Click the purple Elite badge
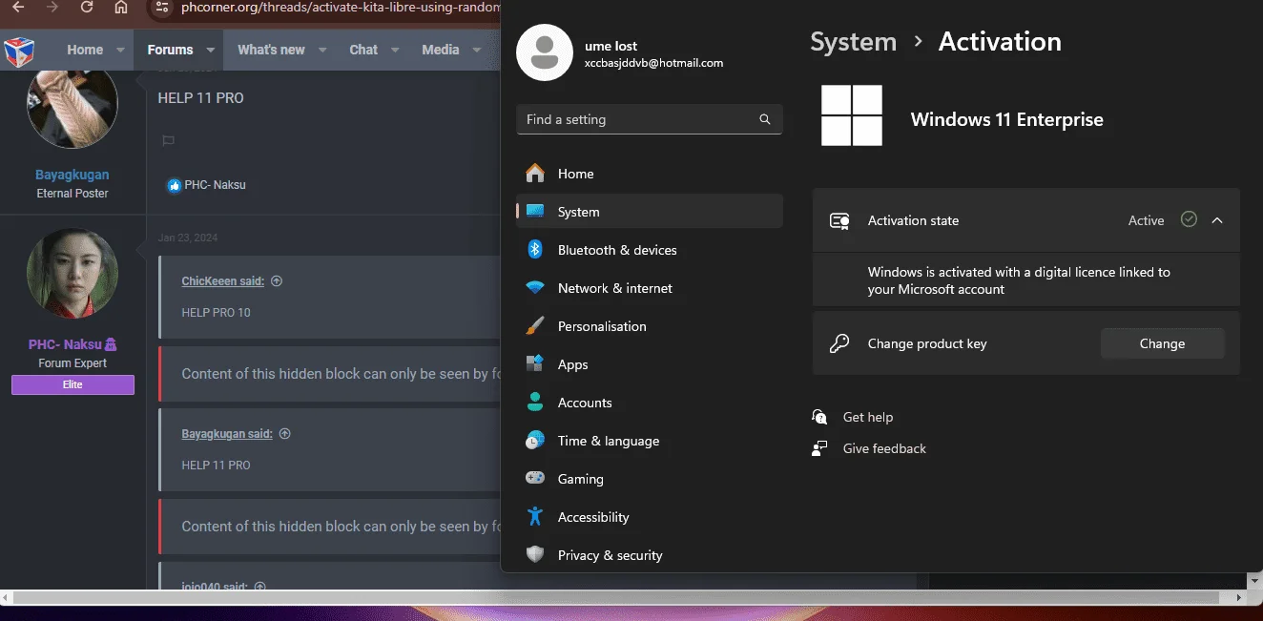Screen dimensions: 1263x621 (72, 384)
